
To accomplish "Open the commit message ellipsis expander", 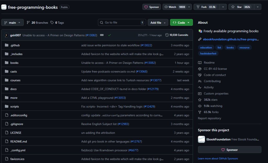I will [x=102, y=35].
